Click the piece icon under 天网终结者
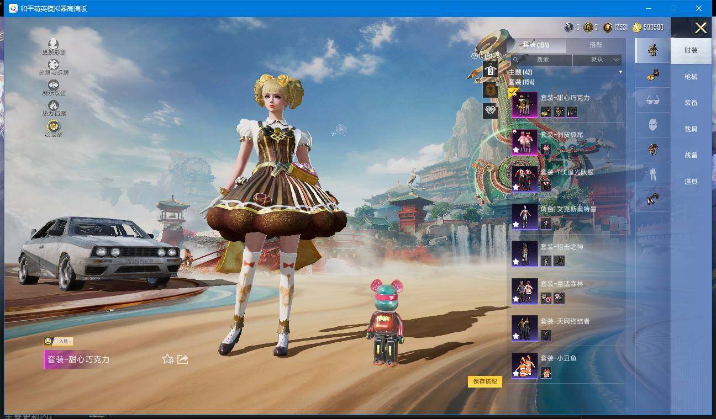Image resolution: width=716 pixels, height=419 pixels. pyautogui.click(x=546, y=336)
